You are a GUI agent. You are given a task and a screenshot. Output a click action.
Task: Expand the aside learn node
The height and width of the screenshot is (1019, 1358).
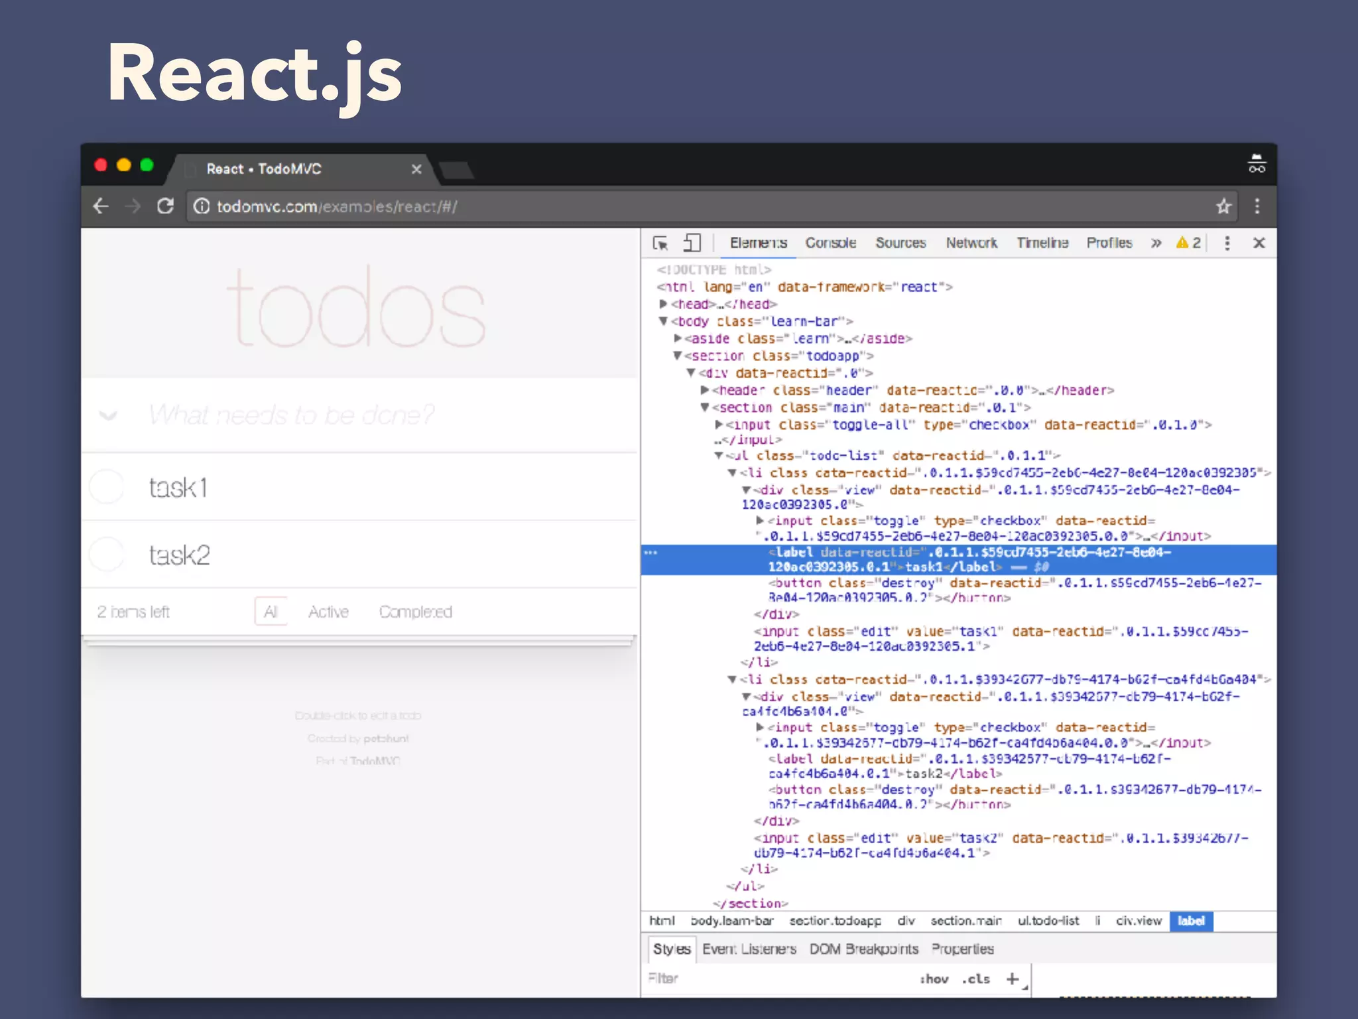pyautogui.click(x=678, y=338)
